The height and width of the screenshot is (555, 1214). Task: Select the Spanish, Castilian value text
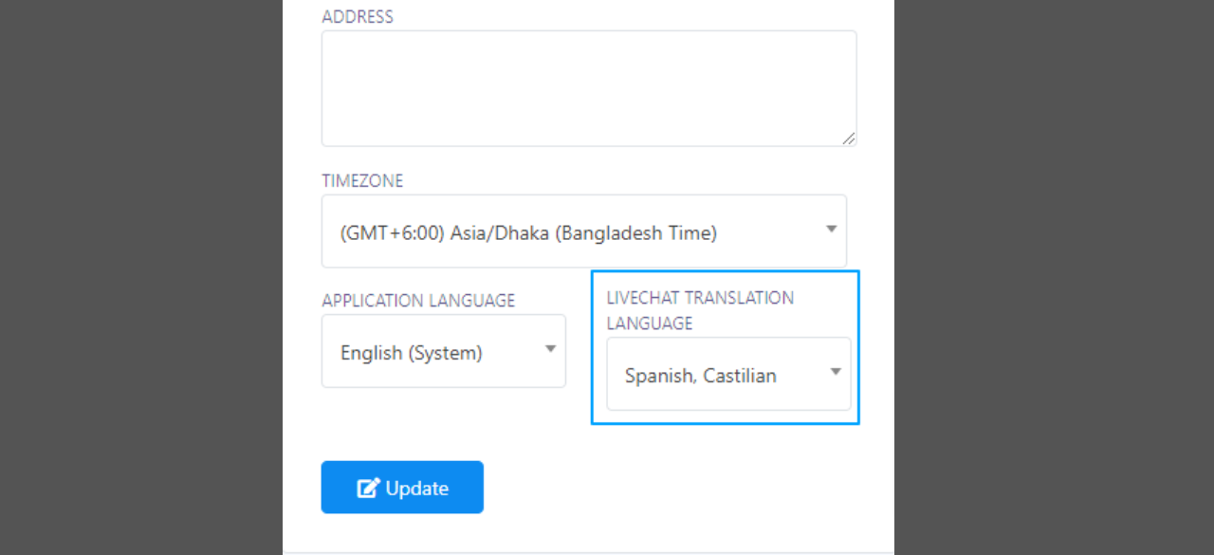[x=701, y=376]
